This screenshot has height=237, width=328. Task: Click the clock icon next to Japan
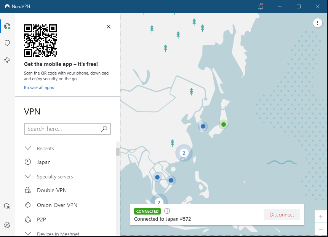click(28, 162)
